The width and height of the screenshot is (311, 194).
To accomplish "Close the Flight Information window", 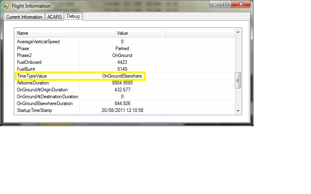I will 241,4.
